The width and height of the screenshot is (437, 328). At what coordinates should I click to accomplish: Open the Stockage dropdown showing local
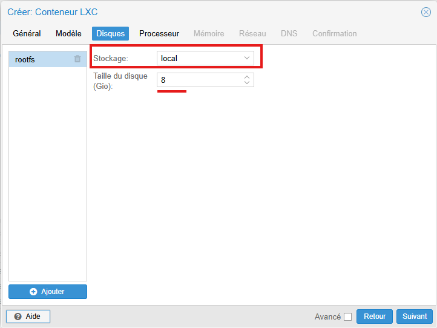click(x=205, y=58)
